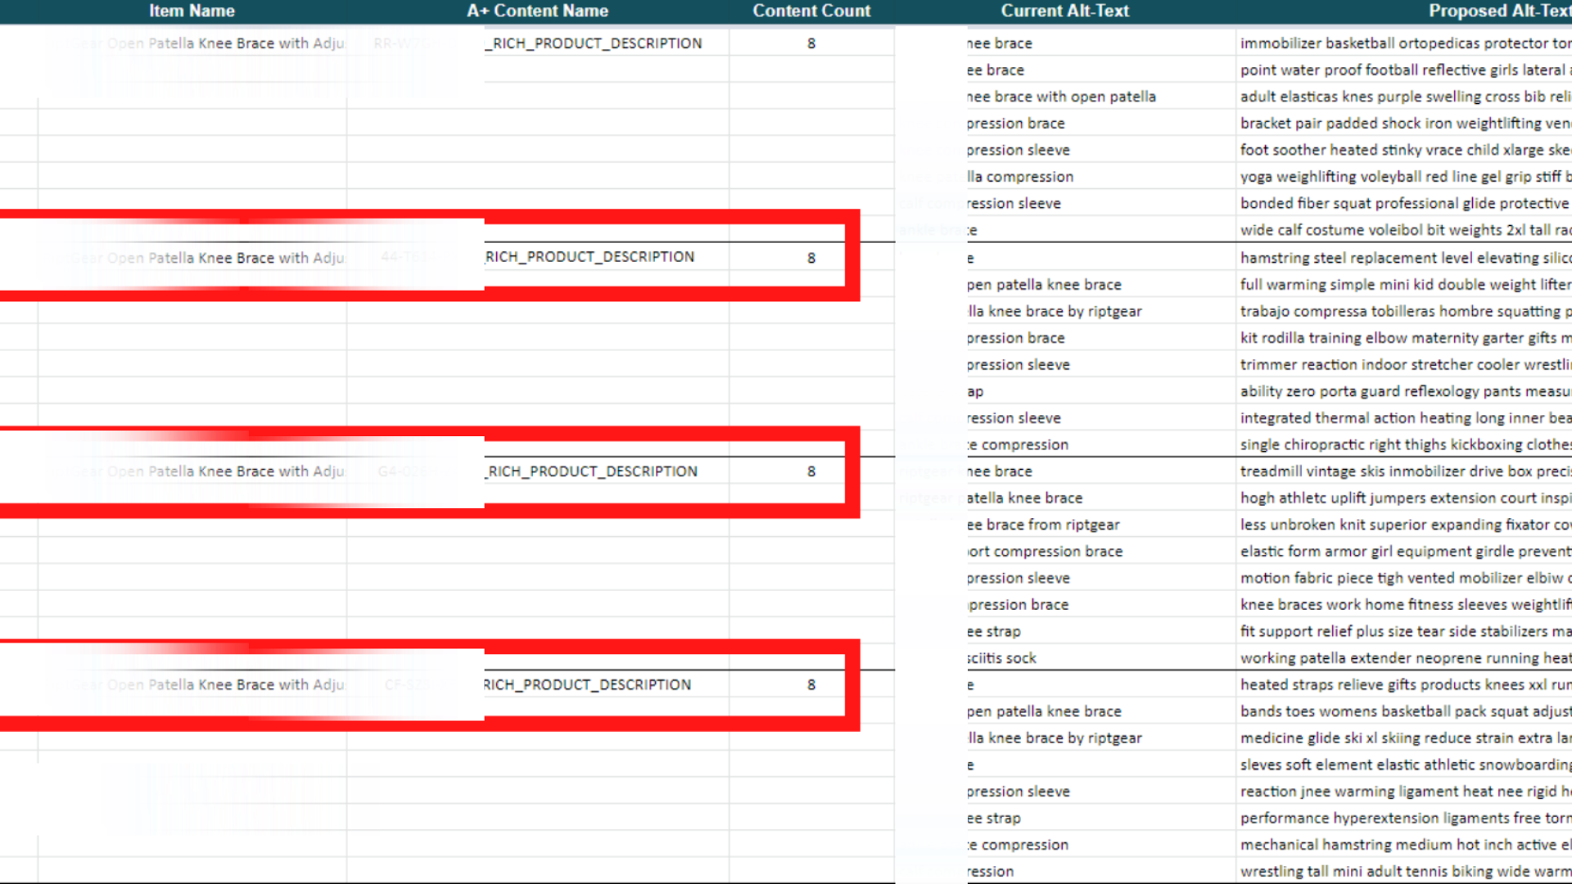The width and height of the screenshot is (1572, 884).
Task: Select cell 'knee brace from riptgear'
Action: pos(1043,525)
